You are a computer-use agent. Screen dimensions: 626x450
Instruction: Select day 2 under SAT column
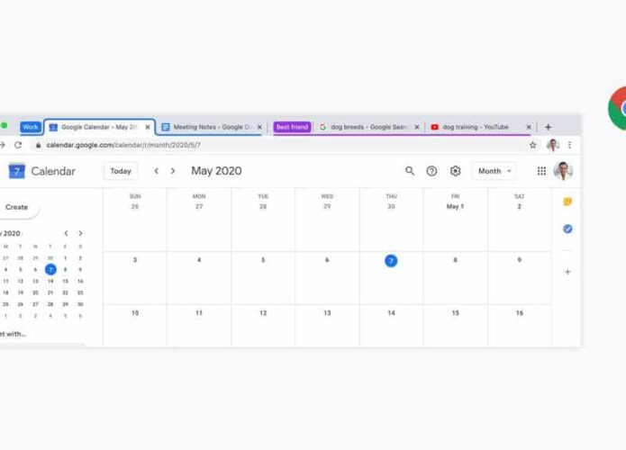[x=520, y=207]
